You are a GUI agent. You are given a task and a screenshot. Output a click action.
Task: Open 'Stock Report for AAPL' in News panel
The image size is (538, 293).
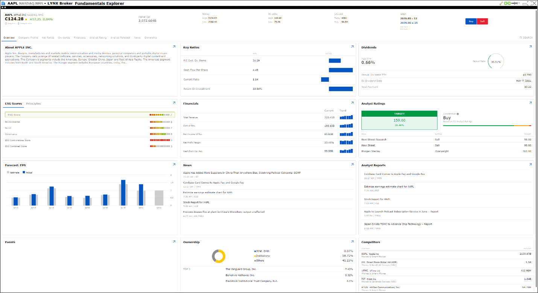[196, 202]
